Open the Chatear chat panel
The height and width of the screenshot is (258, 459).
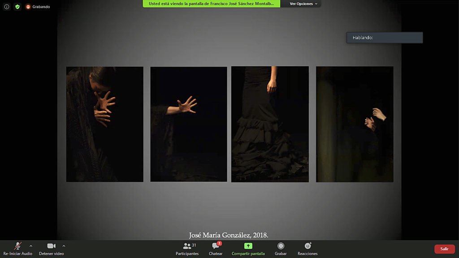[216, 249]
